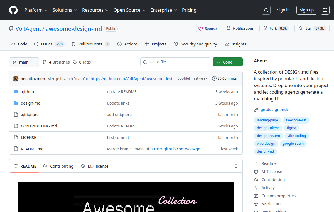This screenshot has width=334, height=212.
Task: Click the people icon beside Contributing in About
Action: [x=256, y=180]
